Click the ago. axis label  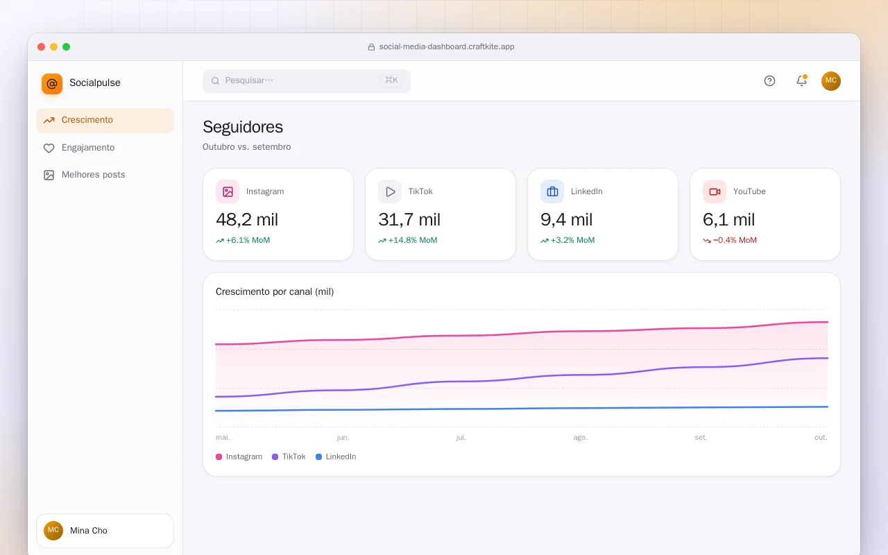point(581,438)
